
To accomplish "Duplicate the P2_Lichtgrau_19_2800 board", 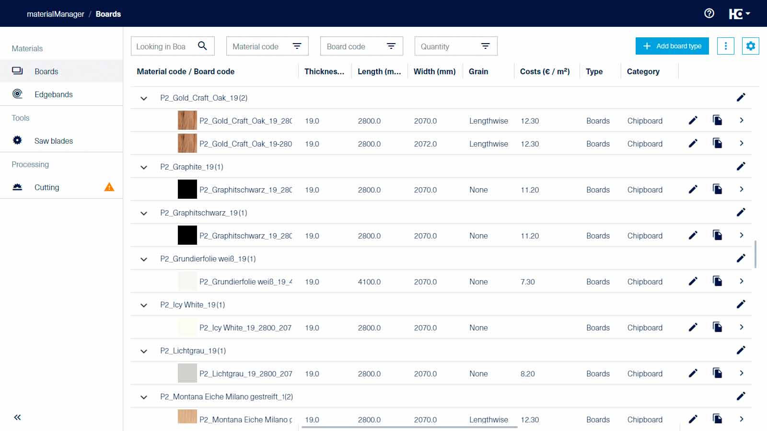I will [717, 374].
